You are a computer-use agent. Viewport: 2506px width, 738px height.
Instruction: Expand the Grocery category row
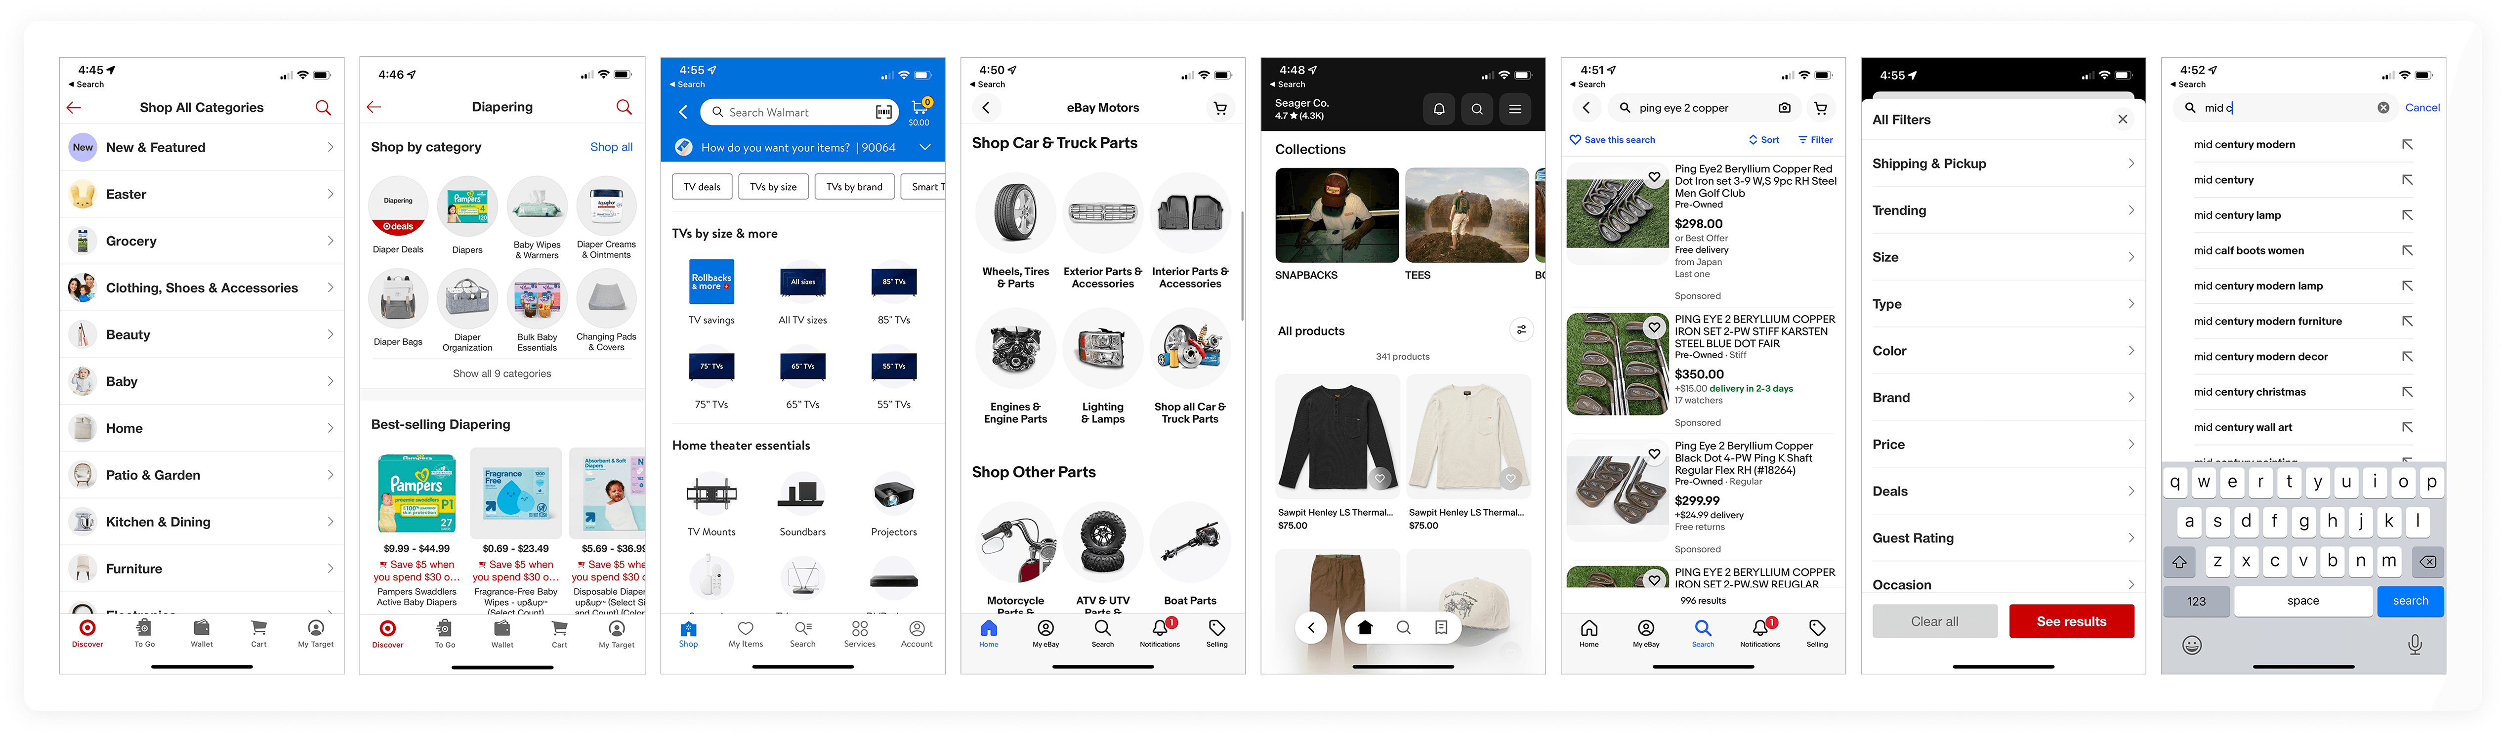[x=203, y=241]
